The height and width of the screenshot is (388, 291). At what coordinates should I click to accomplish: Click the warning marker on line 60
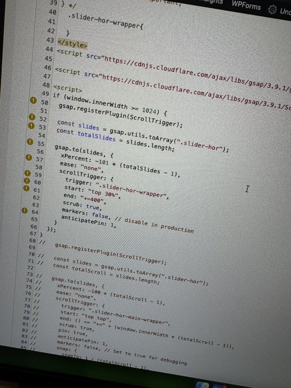click(x=27, y=181)
